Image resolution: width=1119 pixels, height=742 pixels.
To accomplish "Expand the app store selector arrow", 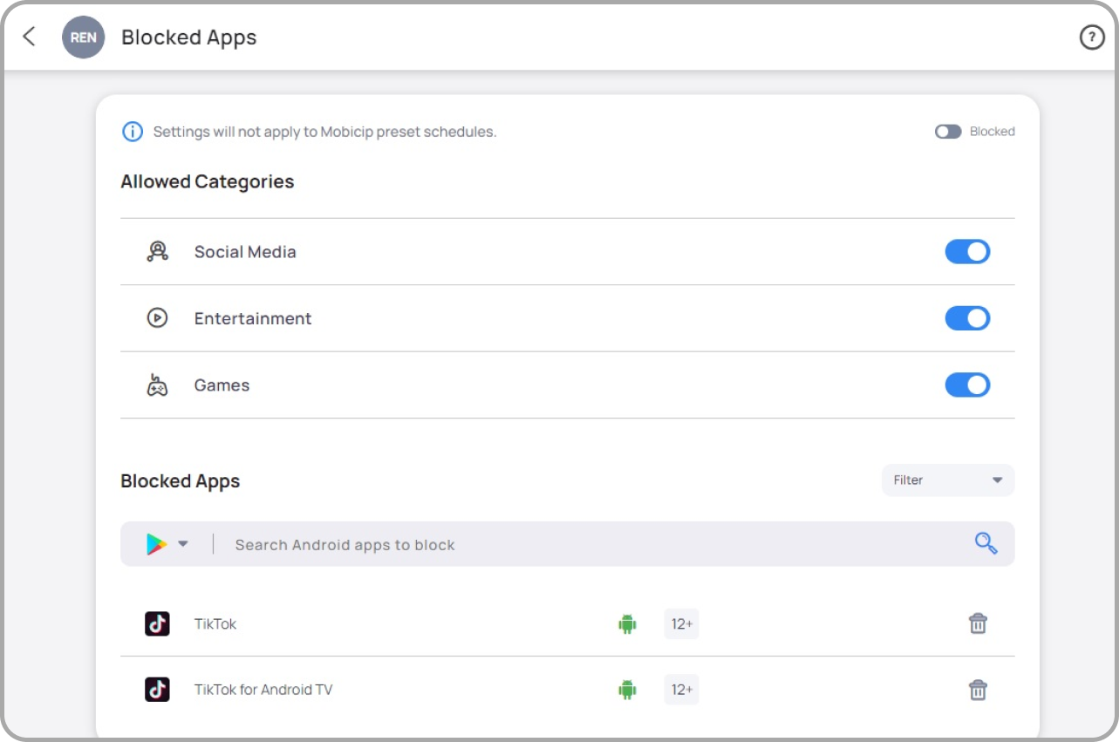I will click(x=183, y=544).
